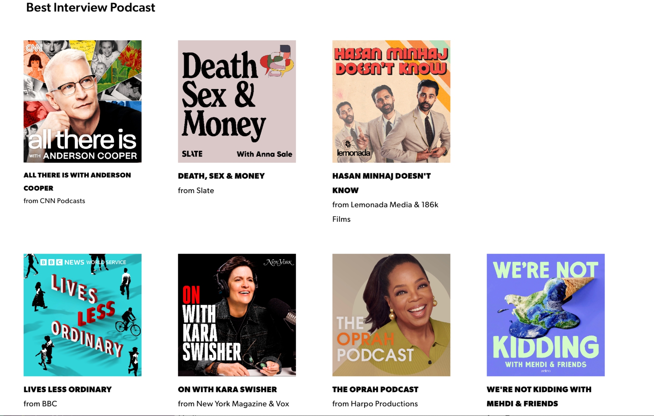Click the Hasan Minhaj Doesn't Know title
Image resolution: width=654 pixels, height=416 pixels.
(x=381, y=183)
